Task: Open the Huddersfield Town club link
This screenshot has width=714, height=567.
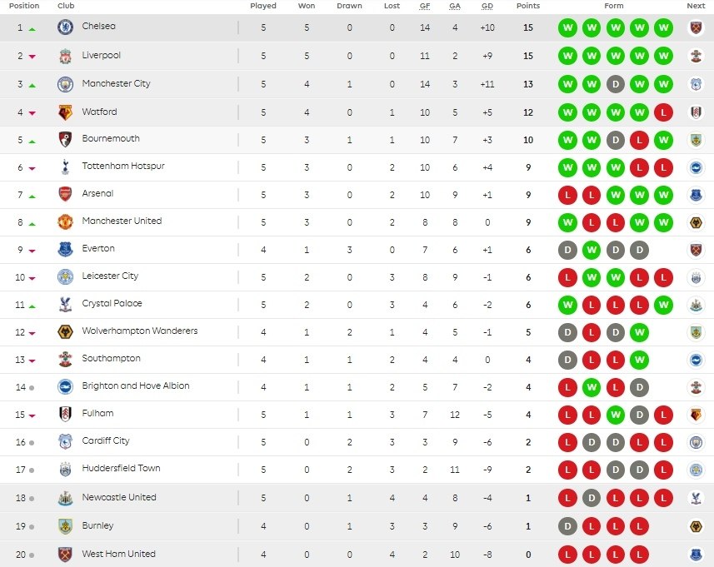Action: (121, 468)
